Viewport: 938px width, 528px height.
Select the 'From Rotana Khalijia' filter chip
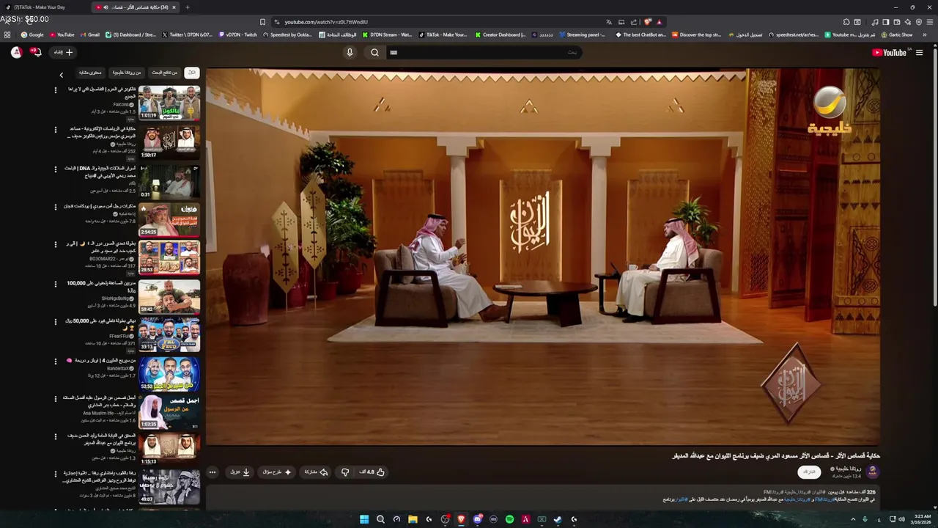(126, 73)
